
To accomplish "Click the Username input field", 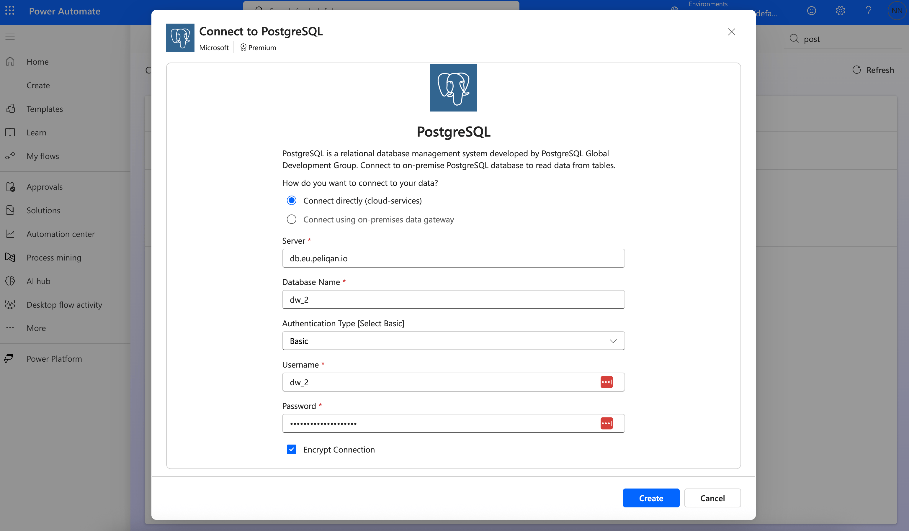I will (x=453, y=382).
